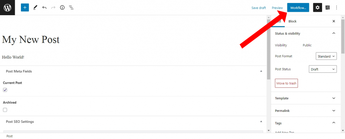Open the Post Format dropdown
Viewport: 345px width, 139px height.
point(326,56)
